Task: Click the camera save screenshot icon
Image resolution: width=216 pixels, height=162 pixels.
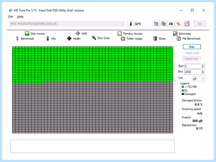Action: (171, 24)
